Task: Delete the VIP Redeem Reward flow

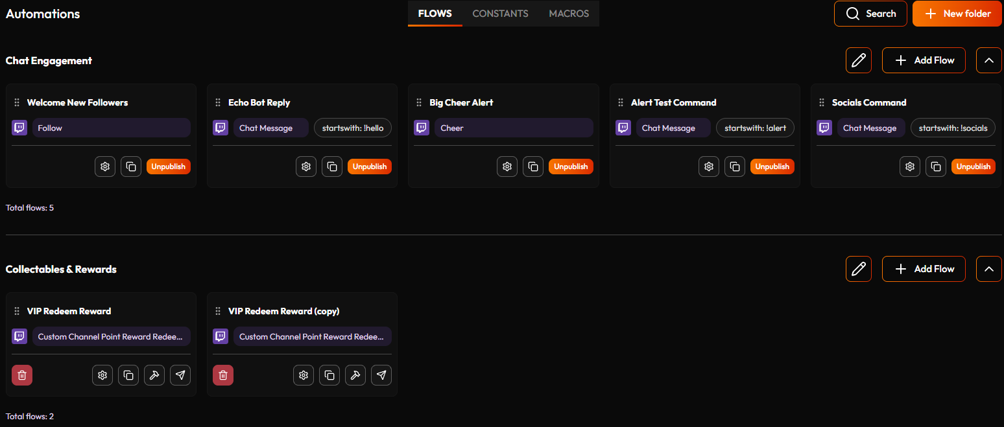Action: pos(22,375)
